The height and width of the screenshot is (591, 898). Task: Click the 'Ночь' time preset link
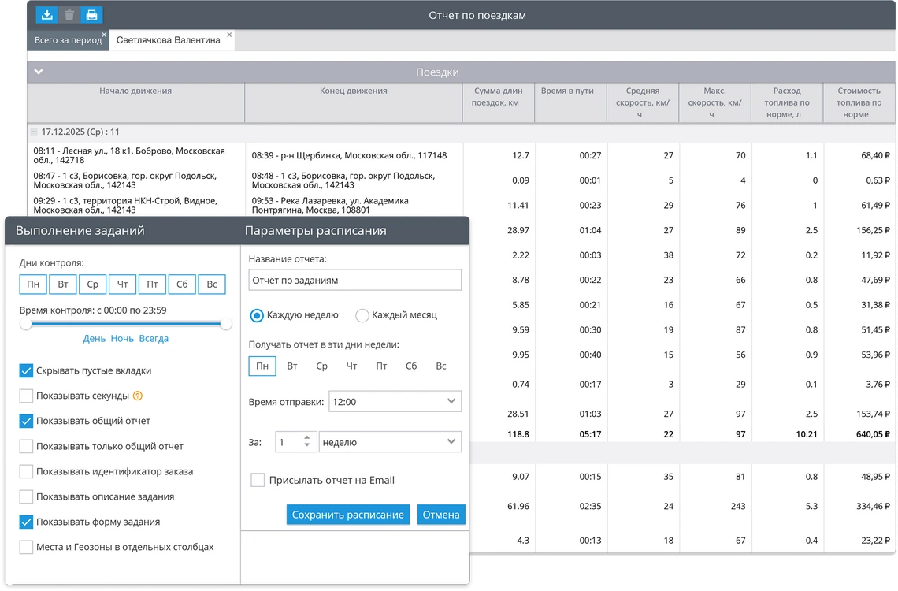point(122,338)
